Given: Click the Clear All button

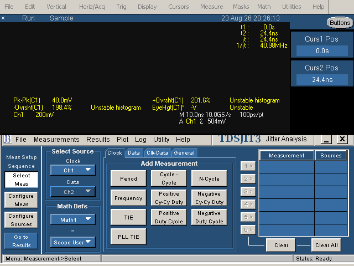Looking at the screenshot, I should click(x=326, y=245).
